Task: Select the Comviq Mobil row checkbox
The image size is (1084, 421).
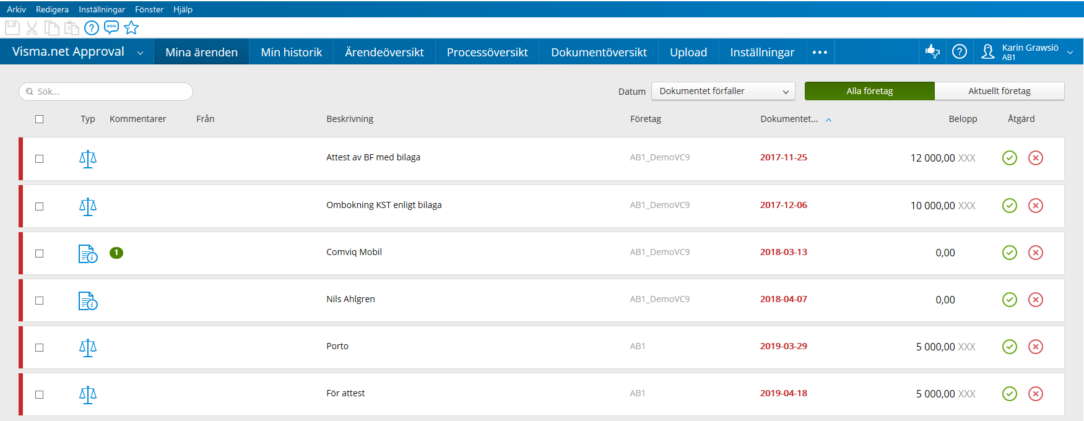Action: click(40, 253)
